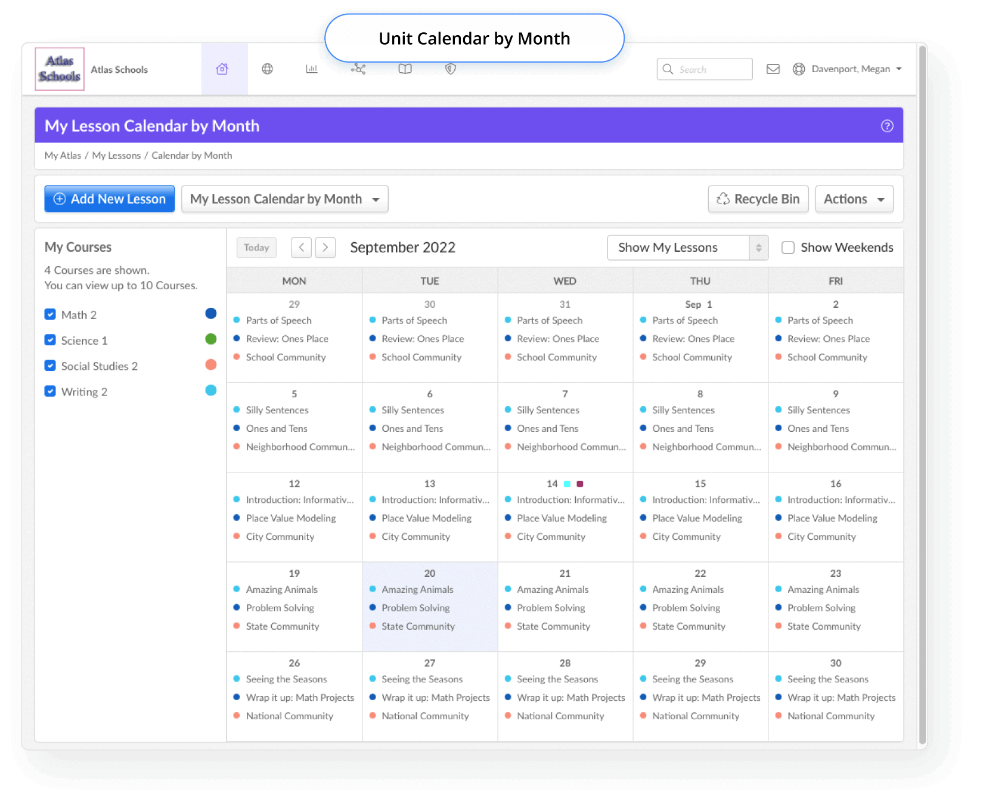Uncheck the Math 2 course checkbox
The image size is (983, 804).
(x=51, y=314)
